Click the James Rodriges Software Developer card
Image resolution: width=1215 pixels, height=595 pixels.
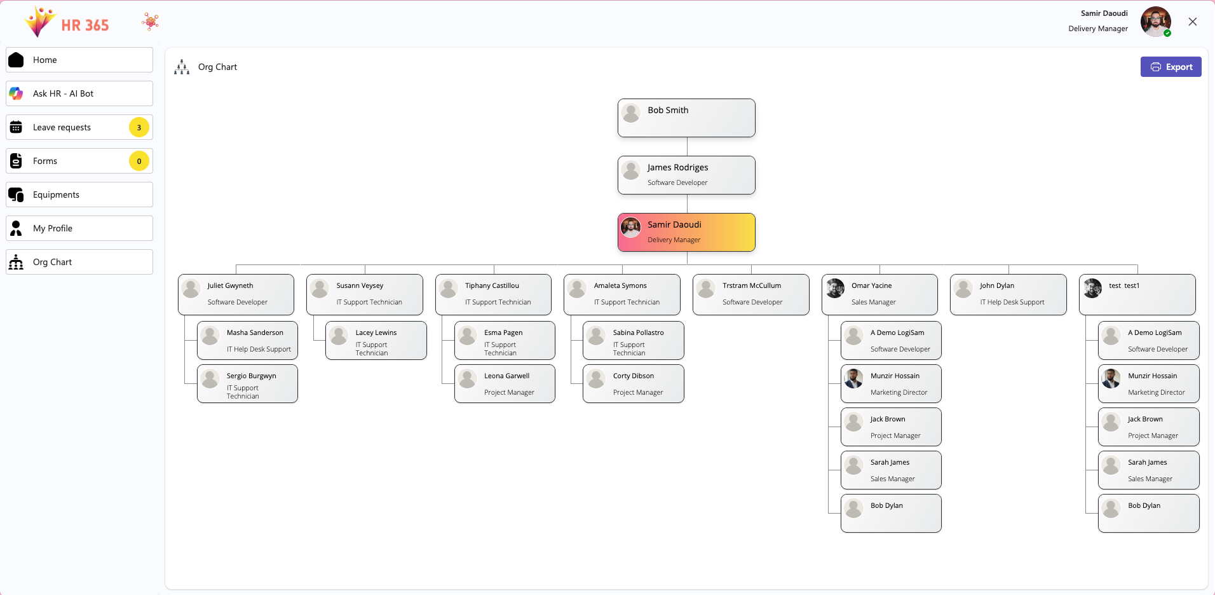pos(686,175)
